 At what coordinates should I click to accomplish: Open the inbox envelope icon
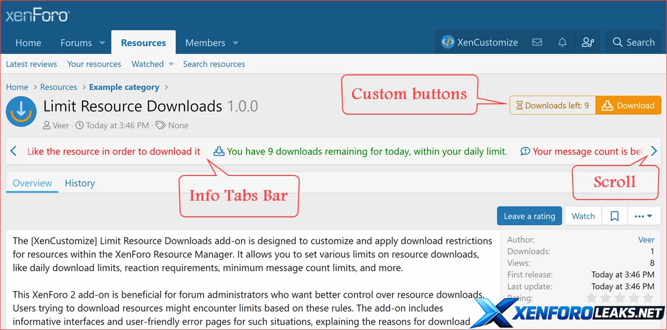click(537, 42)
